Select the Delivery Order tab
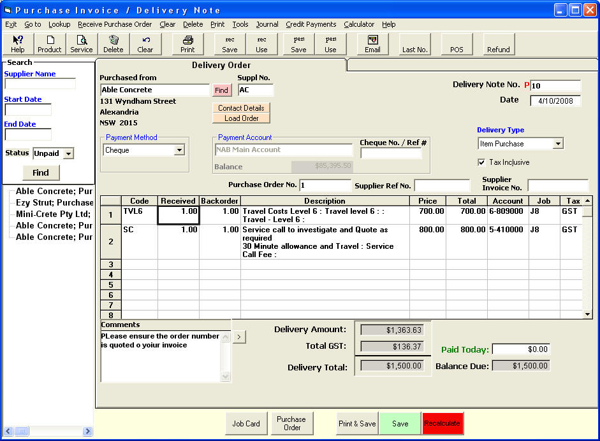 221,66
